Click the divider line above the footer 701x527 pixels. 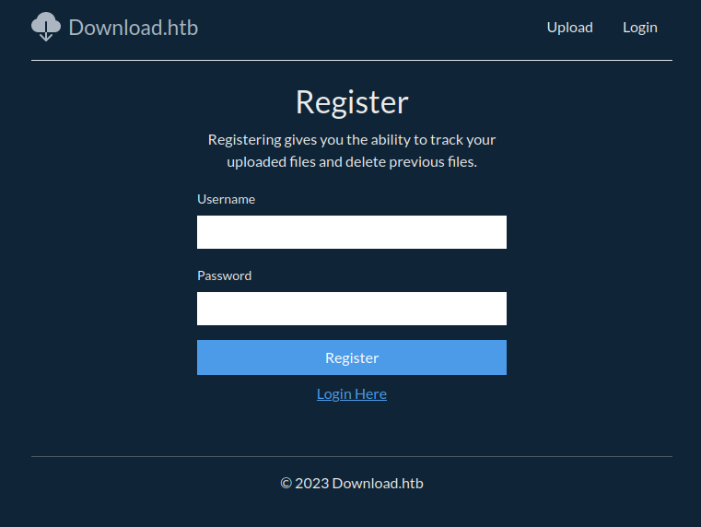tap(351, 456)
